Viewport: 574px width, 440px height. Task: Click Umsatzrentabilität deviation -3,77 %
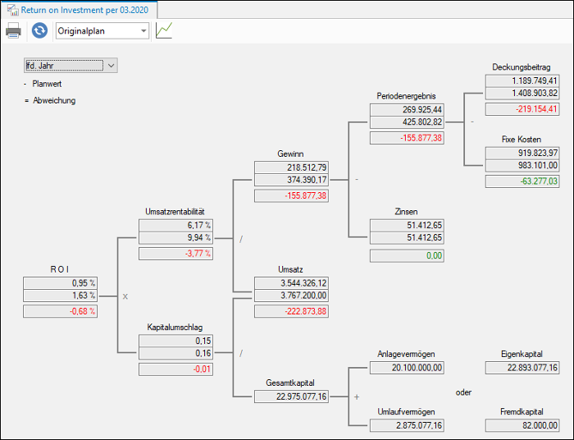(x=175, y=253)
